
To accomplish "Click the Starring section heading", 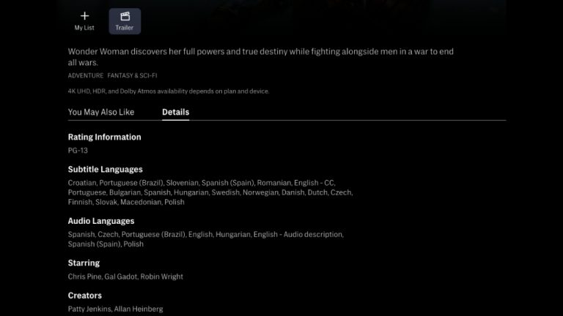I will pos(84,263).
